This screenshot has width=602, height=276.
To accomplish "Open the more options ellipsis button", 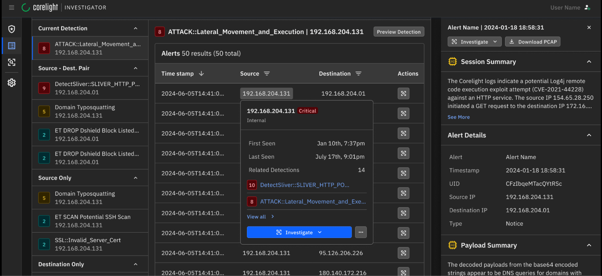I will click(x=361, y=232).
